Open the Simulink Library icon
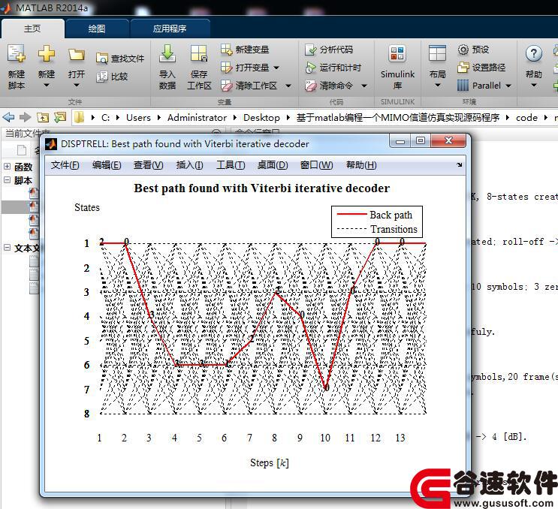558x509 pixels. click(x=397, y=54)
